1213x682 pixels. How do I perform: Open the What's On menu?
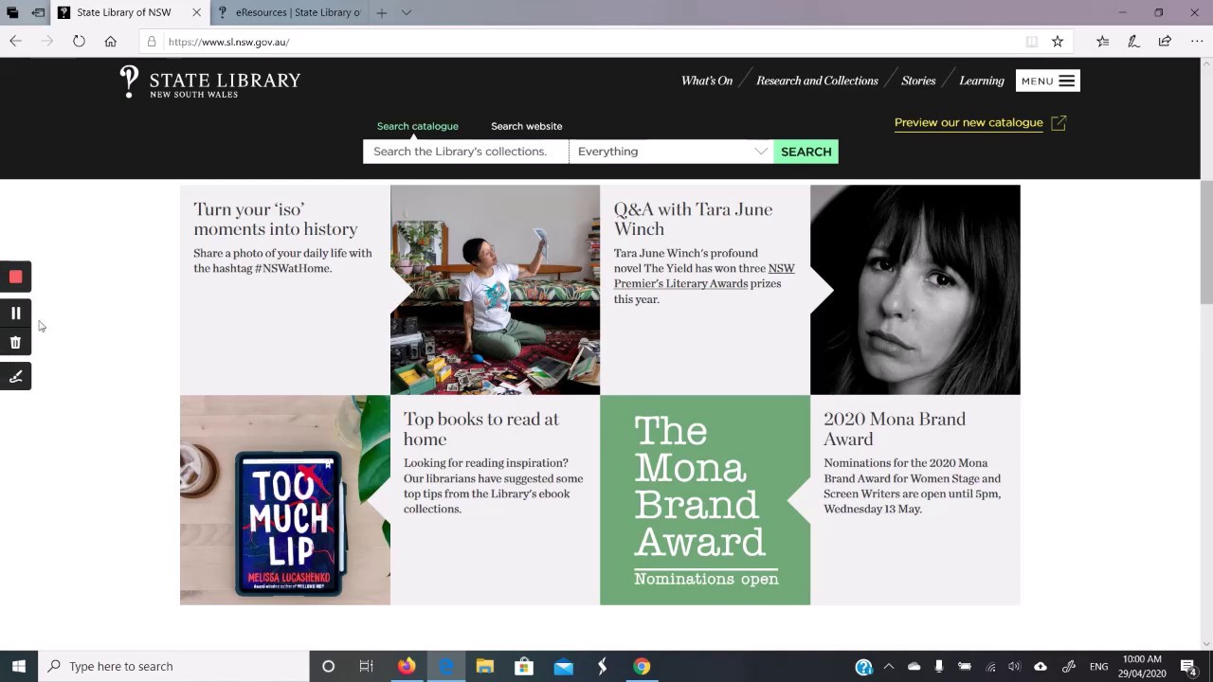tap(707, 81)
